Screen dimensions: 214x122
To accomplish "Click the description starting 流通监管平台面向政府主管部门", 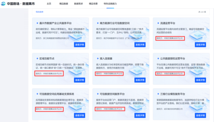I will [x=180, y=31].
